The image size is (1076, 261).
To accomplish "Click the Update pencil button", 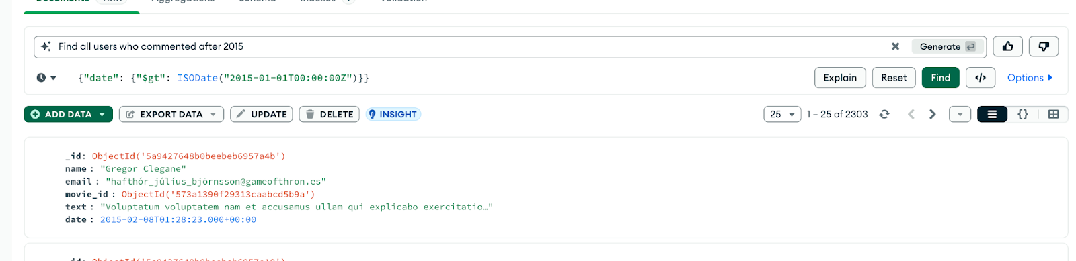I will click(x=262, y=114).
